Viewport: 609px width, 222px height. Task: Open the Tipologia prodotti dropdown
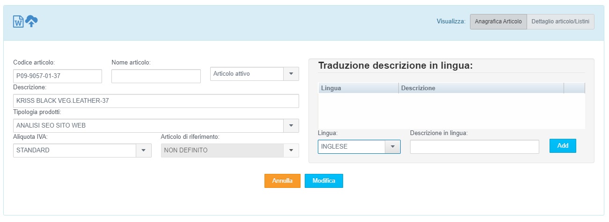(x=291, y=126)
